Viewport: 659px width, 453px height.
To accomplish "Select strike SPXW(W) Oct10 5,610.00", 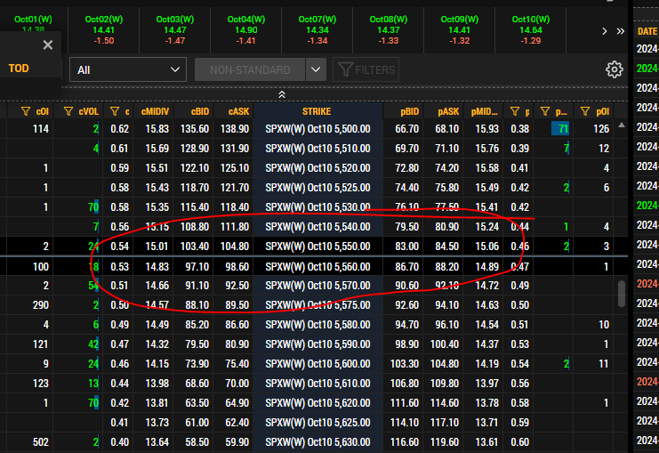I will pyautogui.click(x=317, y=384).
